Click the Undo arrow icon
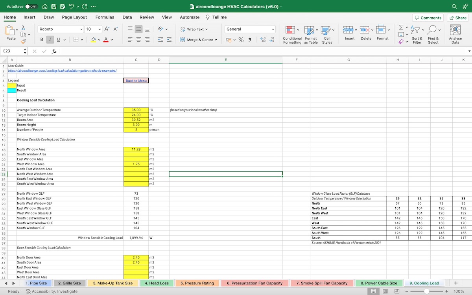This screenshot has height=295, width=472. coord(72,7)
